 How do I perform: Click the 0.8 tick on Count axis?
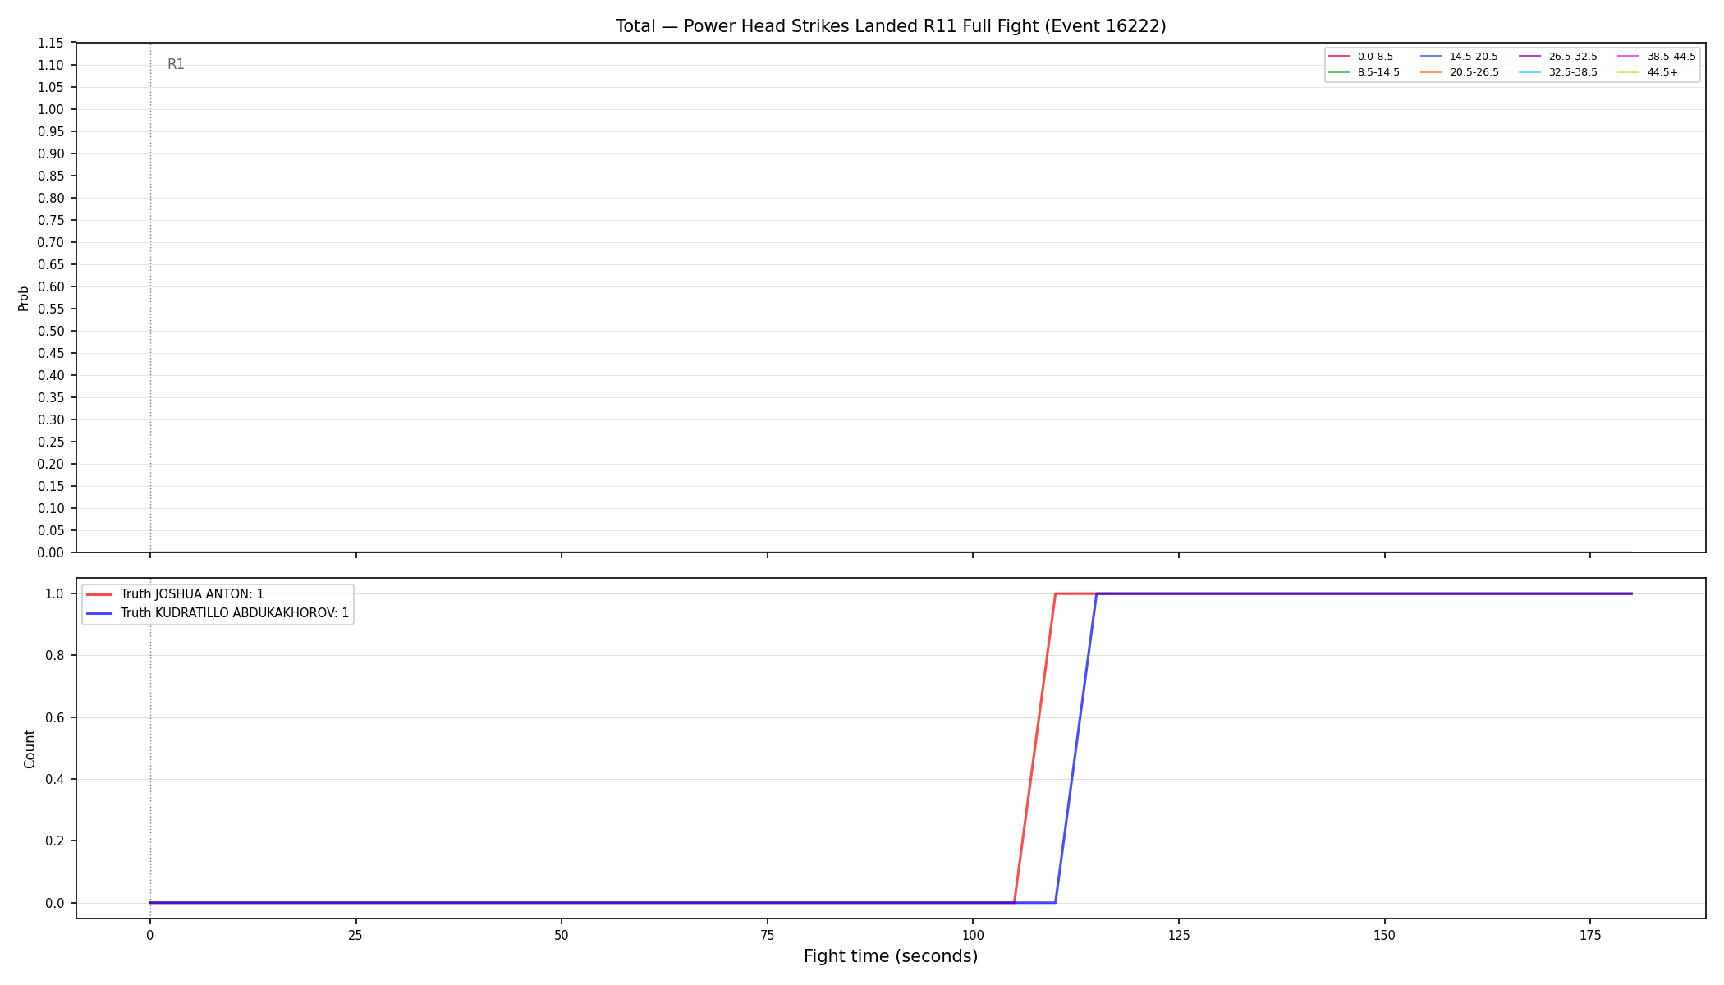pyautogui.click(x=54, y=655)
